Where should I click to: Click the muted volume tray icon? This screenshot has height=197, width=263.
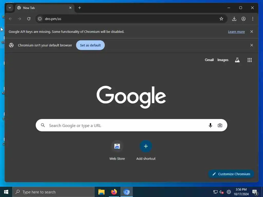(x=222, y=192)
